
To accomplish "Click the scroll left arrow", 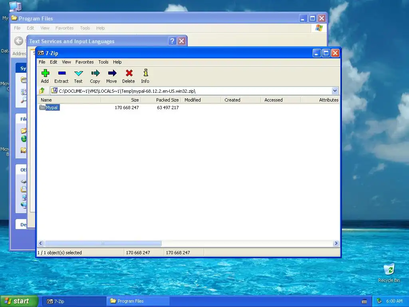I will [41, 243].
